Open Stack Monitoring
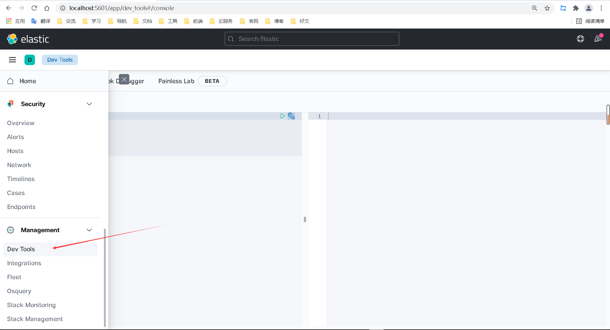610x330 pixels. pos(31,305)
